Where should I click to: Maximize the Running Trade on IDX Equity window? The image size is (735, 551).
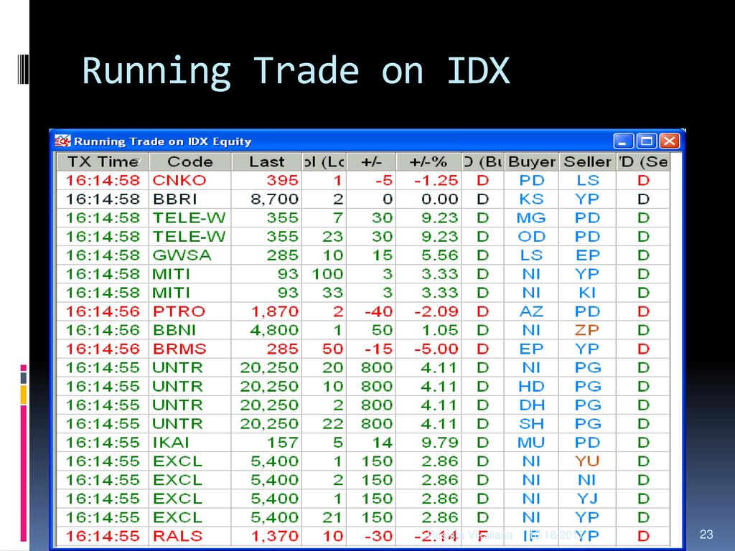point(647,141)
